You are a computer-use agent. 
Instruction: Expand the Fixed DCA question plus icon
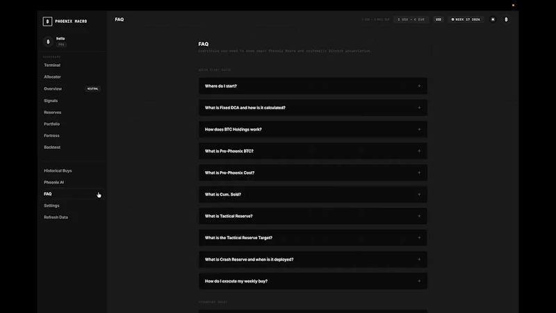419,108
